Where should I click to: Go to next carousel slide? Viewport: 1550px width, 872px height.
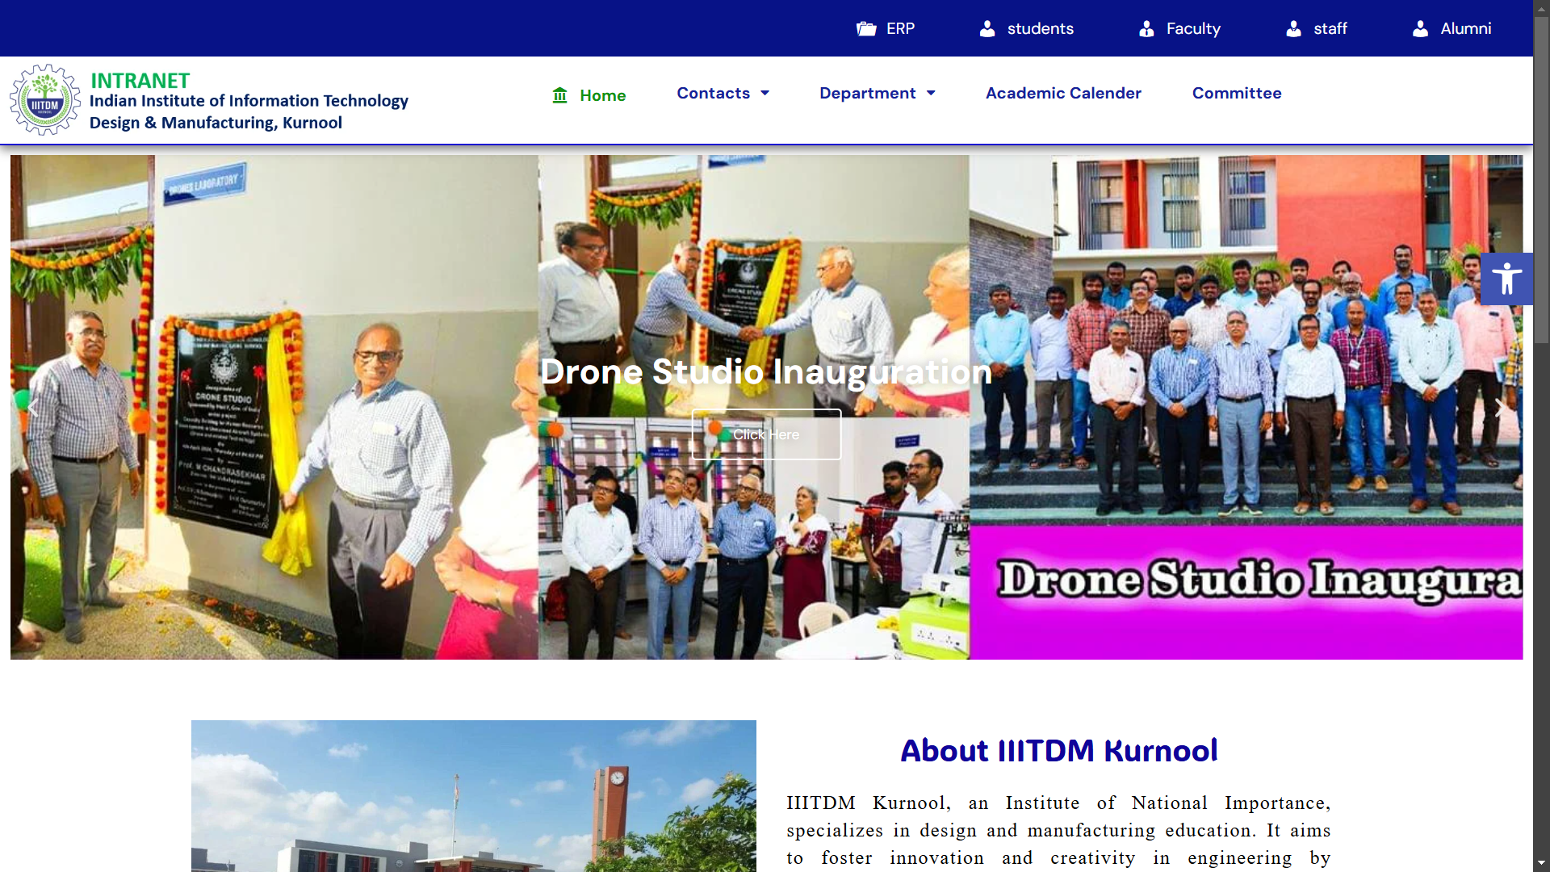[x=1500, y=407]
